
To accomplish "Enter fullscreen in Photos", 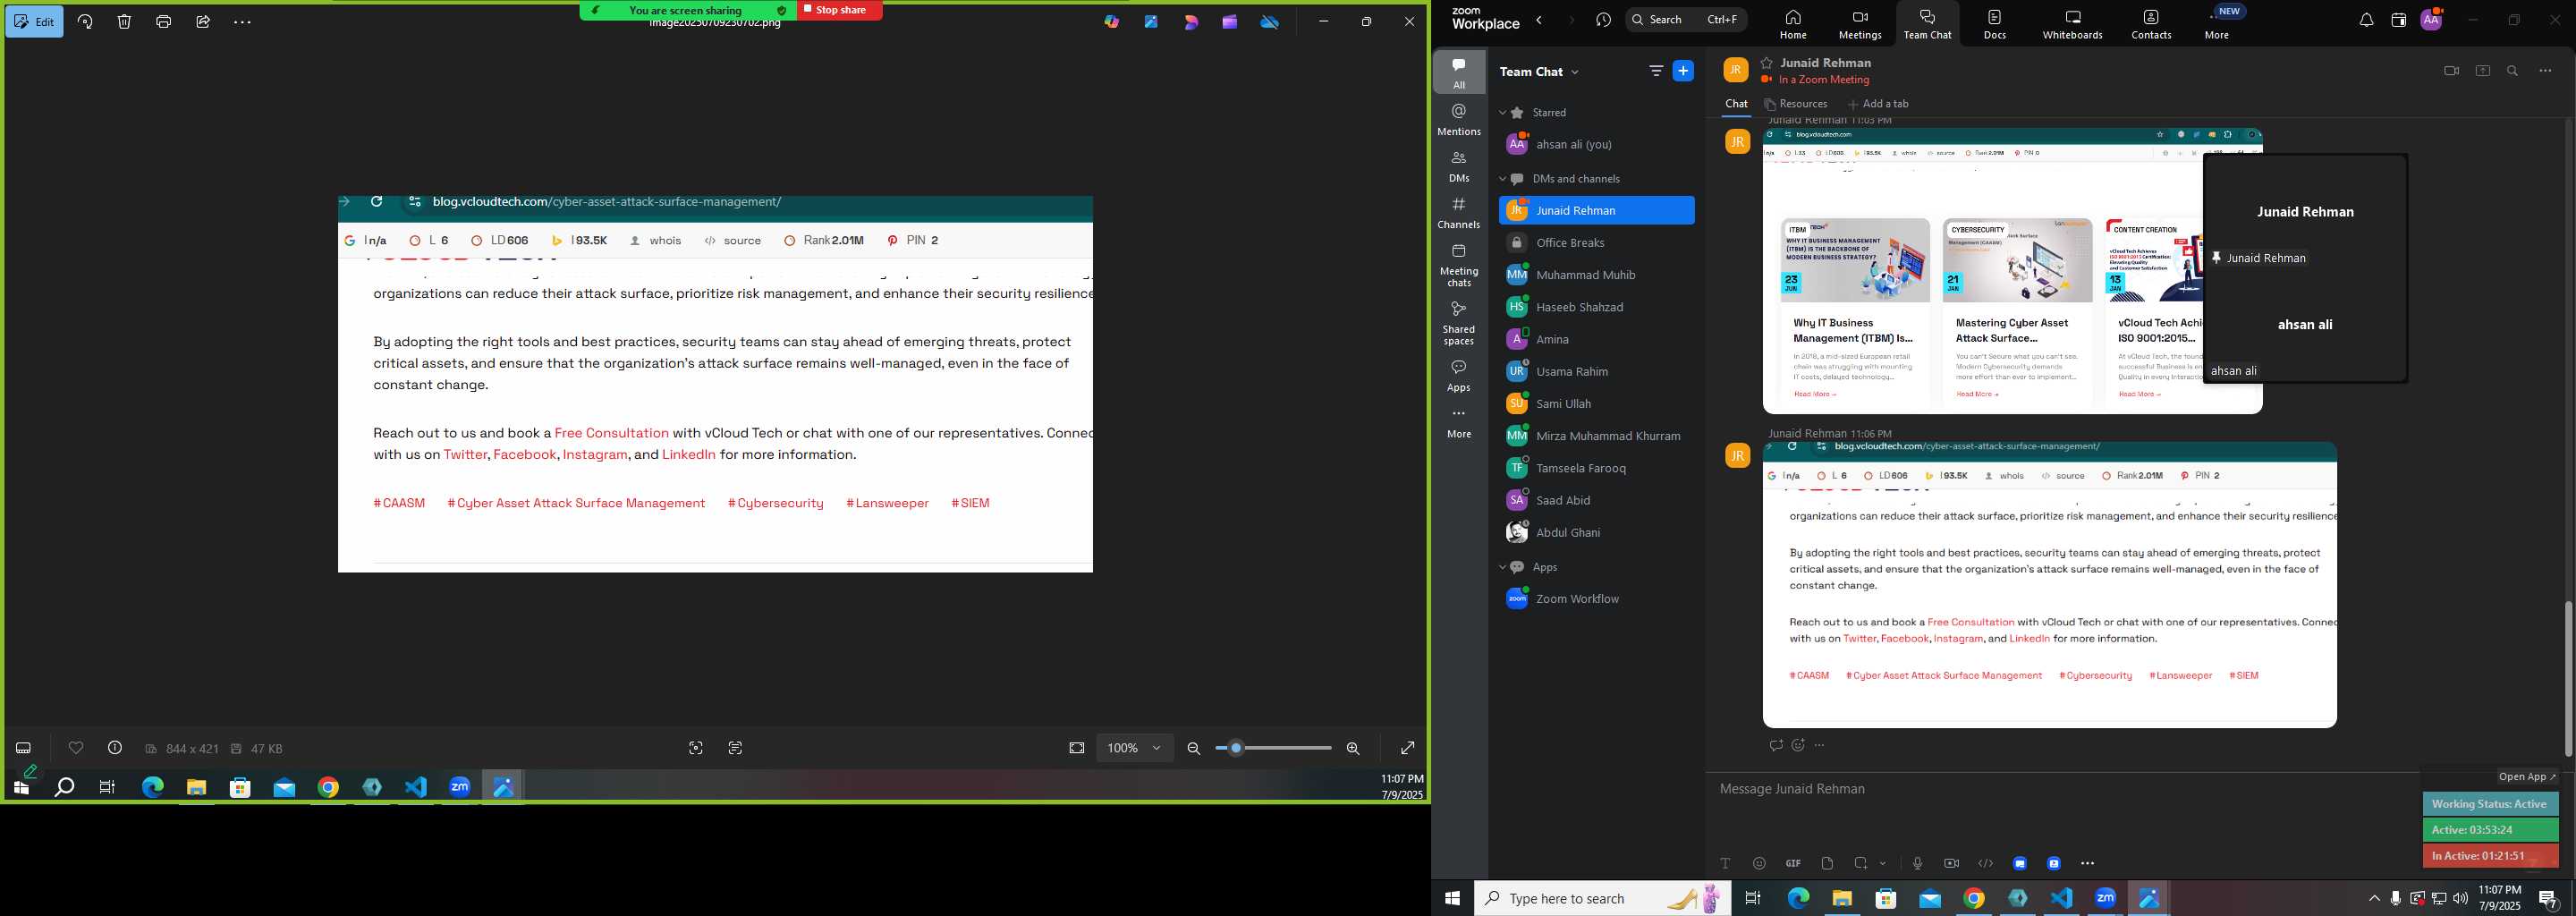I will (1407, 748).
